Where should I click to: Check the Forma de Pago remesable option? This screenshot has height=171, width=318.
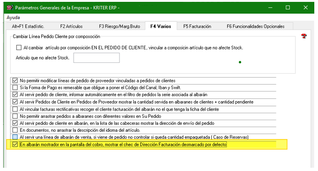15,87
